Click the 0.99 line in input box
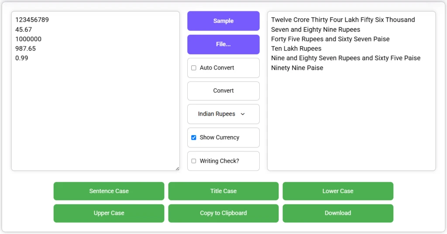This screenshot has width=447, height=234. [22, 58]
